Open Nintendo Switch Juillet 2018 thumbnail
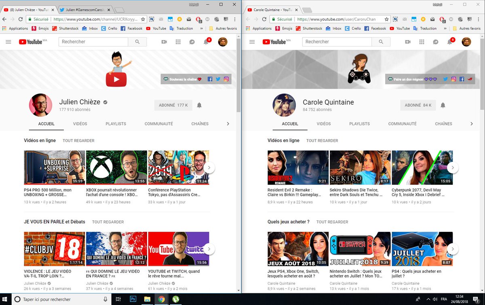This screenshot has height=305, width=485. point(360,249)
